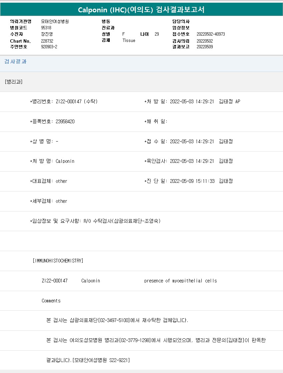Click the '*채 취 일:' label
This screenshot has width=283, height=373.
pos(156,122)
